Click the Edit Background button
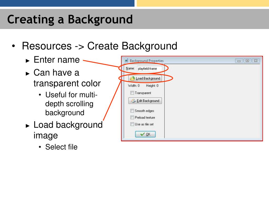This screenshot has width=269, height=201. click(x=145, y=101)
